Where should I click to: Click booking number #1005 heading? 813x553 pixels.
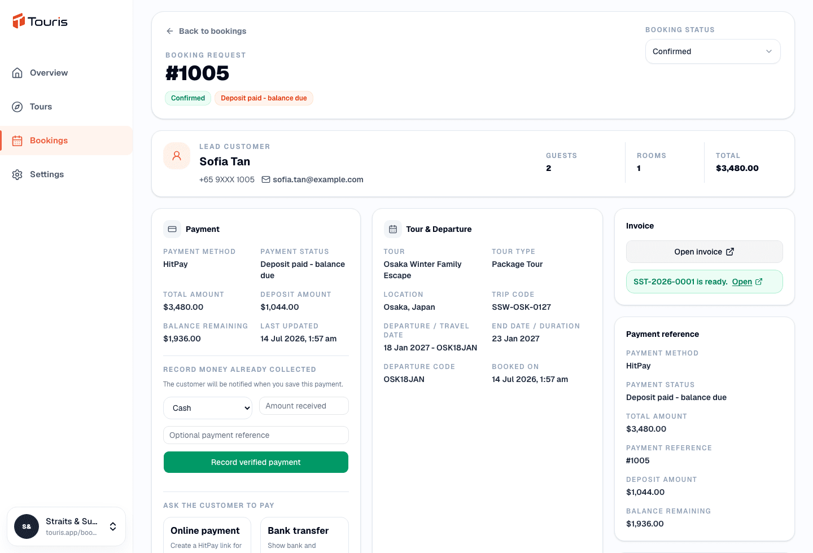(197, 73)
